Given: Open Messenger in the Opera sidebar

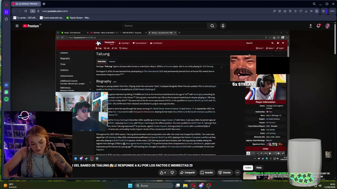Looking at the screenshot, I should (x=6, y=85).
